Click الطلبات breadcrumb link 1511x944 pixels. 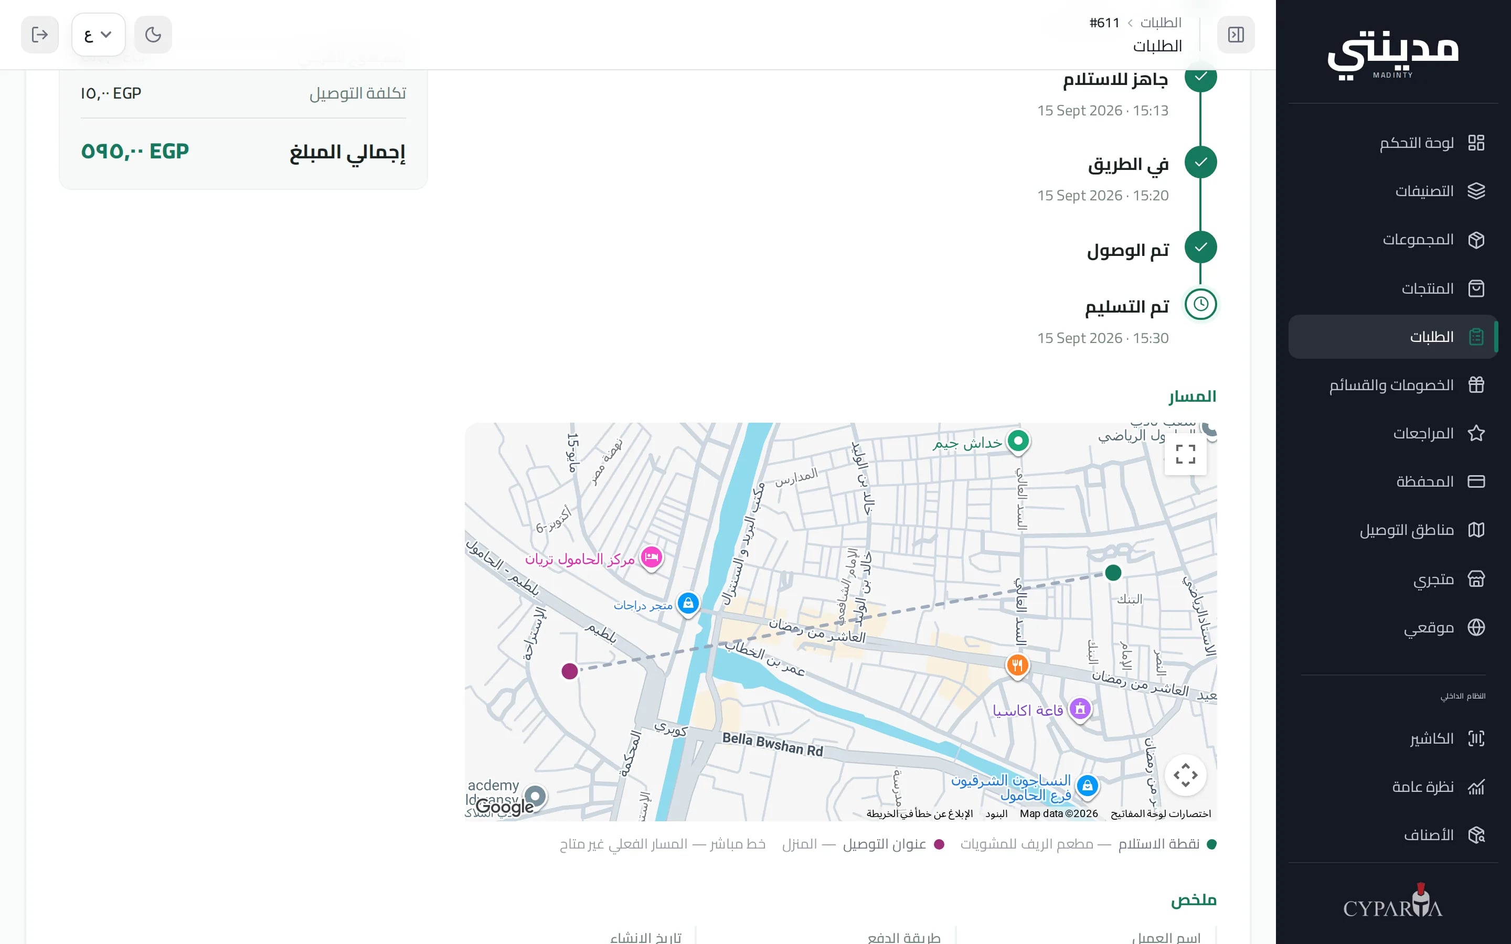coord(1161,23)
